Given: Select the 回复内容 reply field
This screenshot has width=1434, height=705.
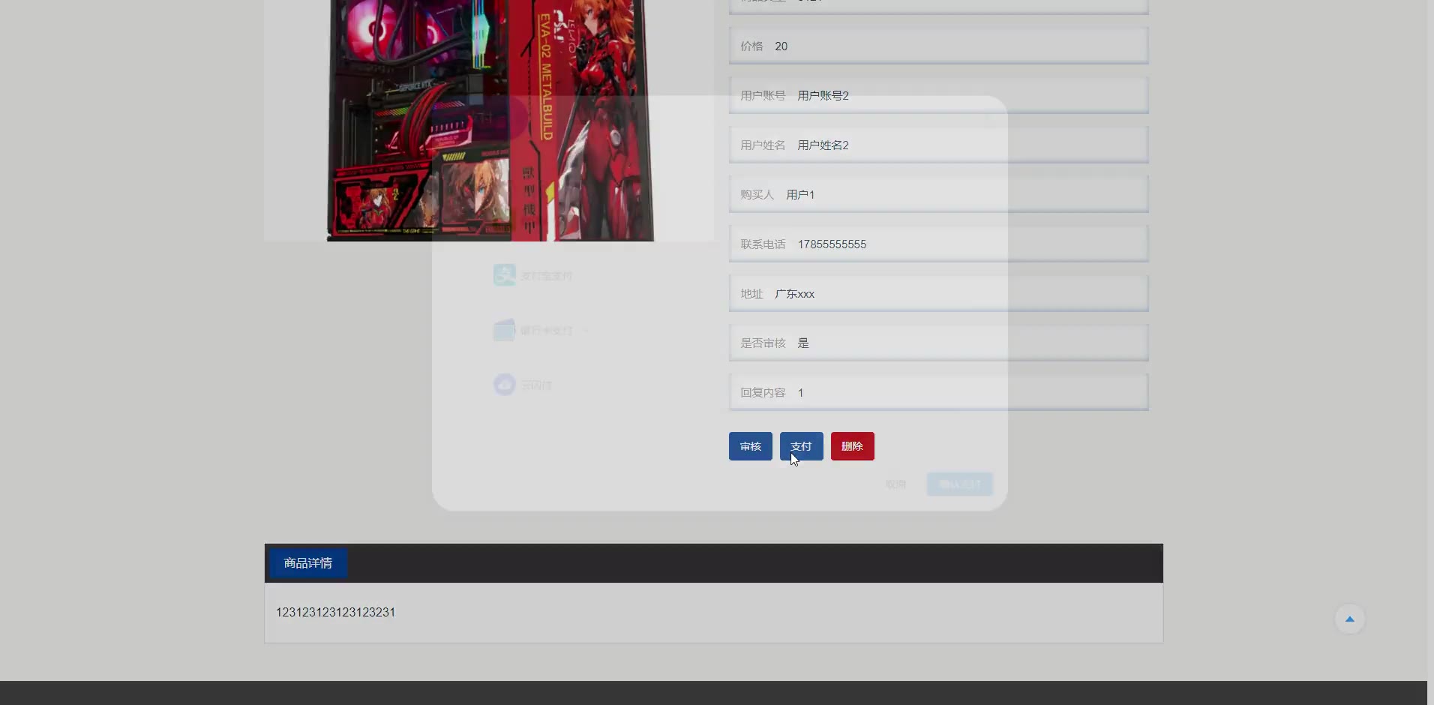Looking at the screenshot, I should coord(937,393).
